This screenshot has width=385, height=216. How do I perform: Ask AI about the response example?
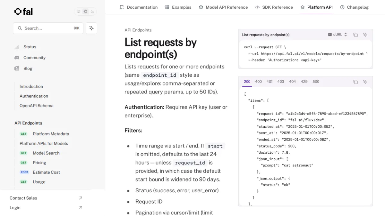pyautogui.click(x=365, y=82)
